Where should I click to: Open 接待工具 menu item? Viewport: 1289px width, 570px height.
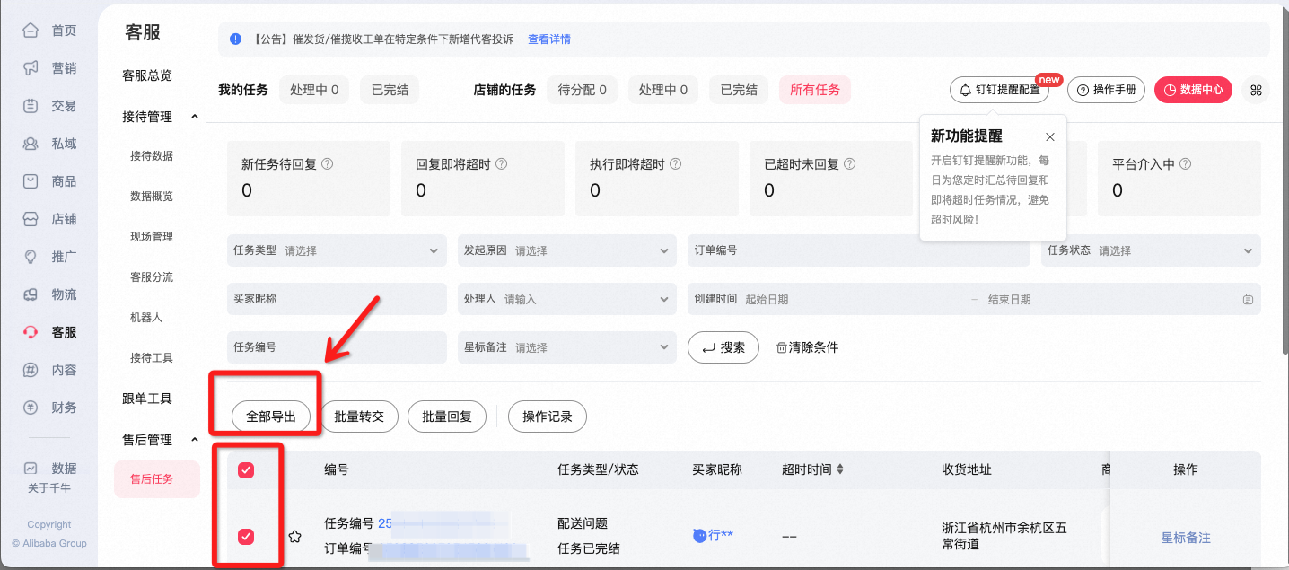tap(152, 358)
